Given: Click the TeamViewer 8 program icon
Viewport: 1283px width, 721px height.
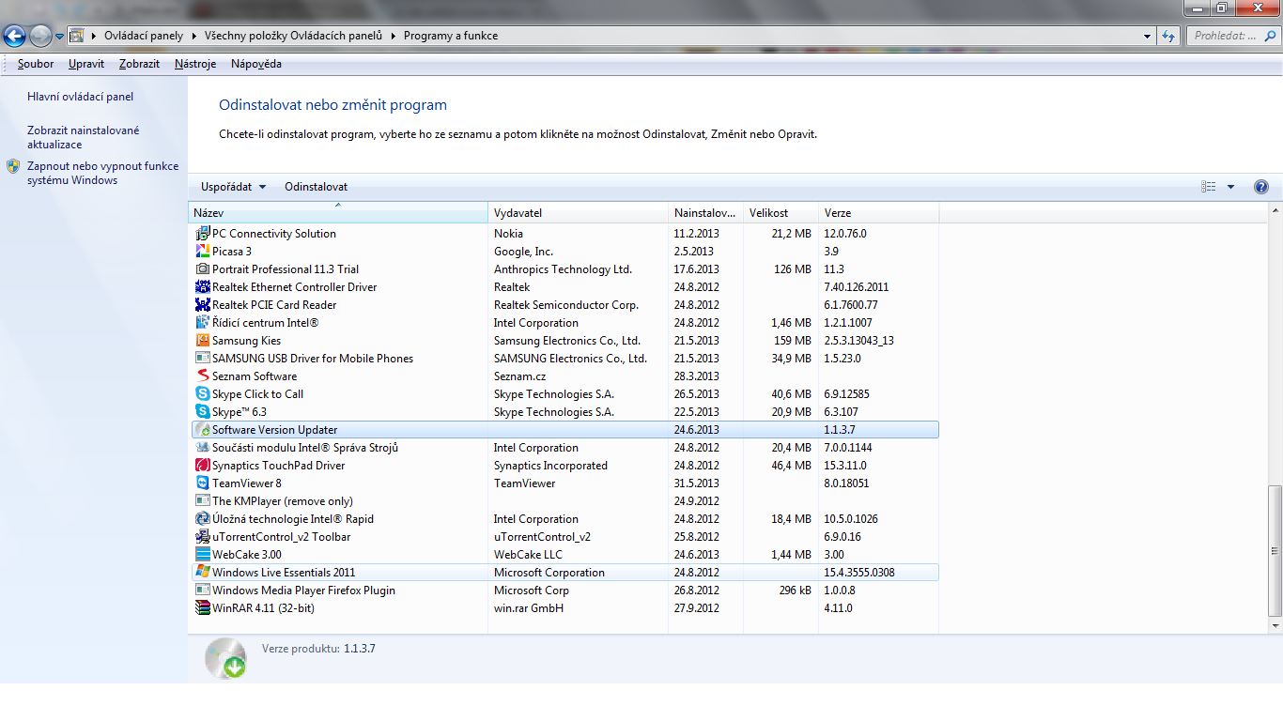Looking at the screenshot, I should point(202,483).
